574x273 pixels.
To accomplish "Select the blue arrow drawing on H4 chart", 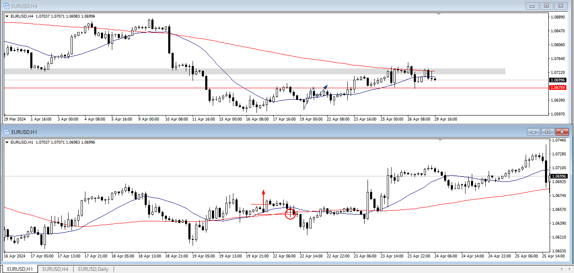I will point(324,89).
